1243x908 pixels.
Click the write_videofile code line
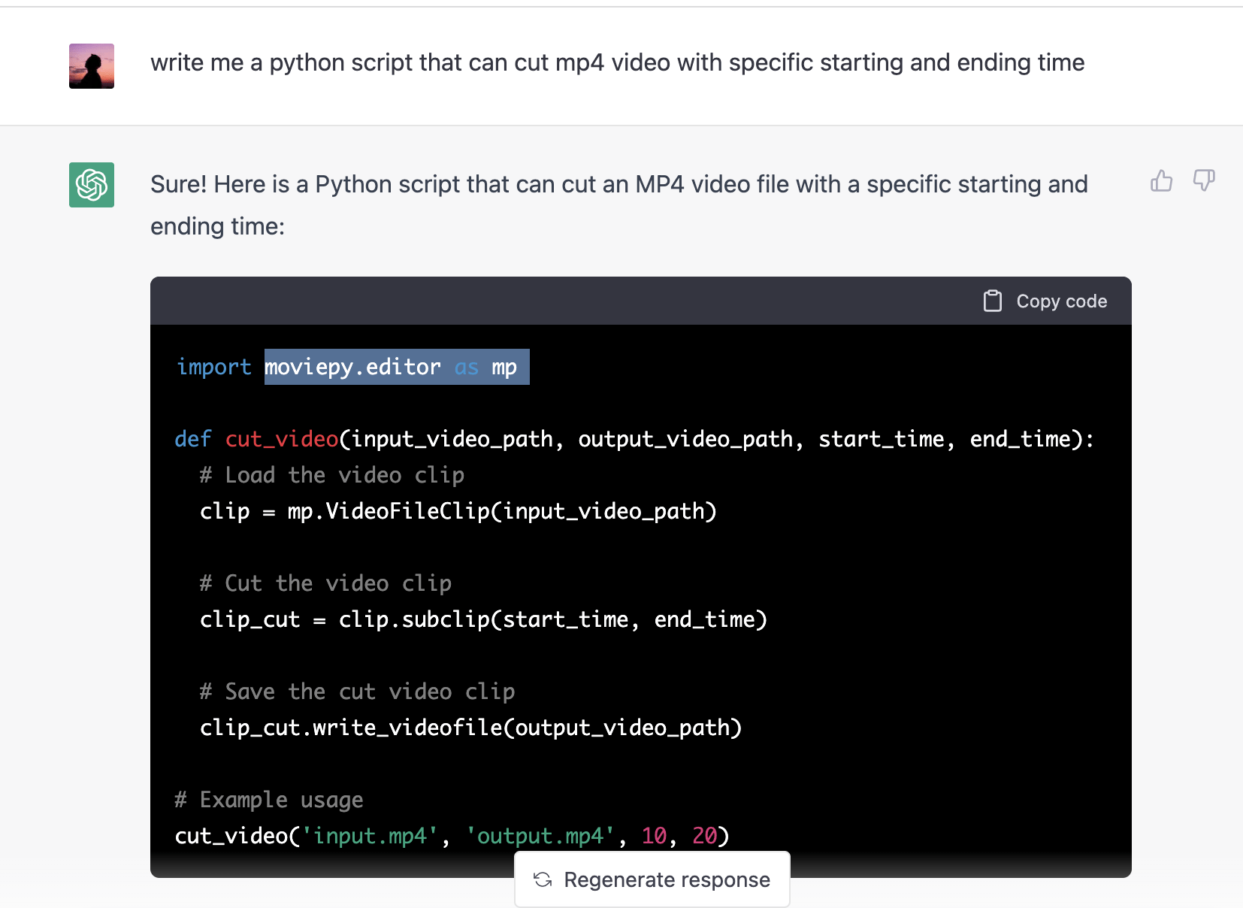(x=470, y=728)
